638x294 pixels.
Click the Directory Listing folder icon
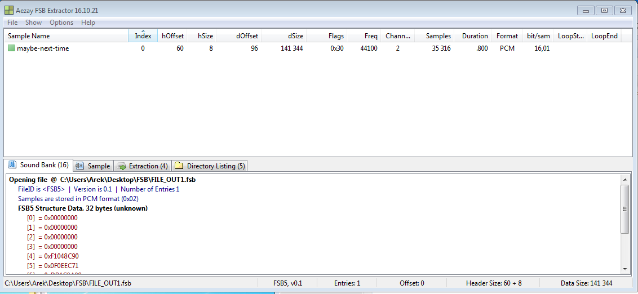(x=179, y=166)
